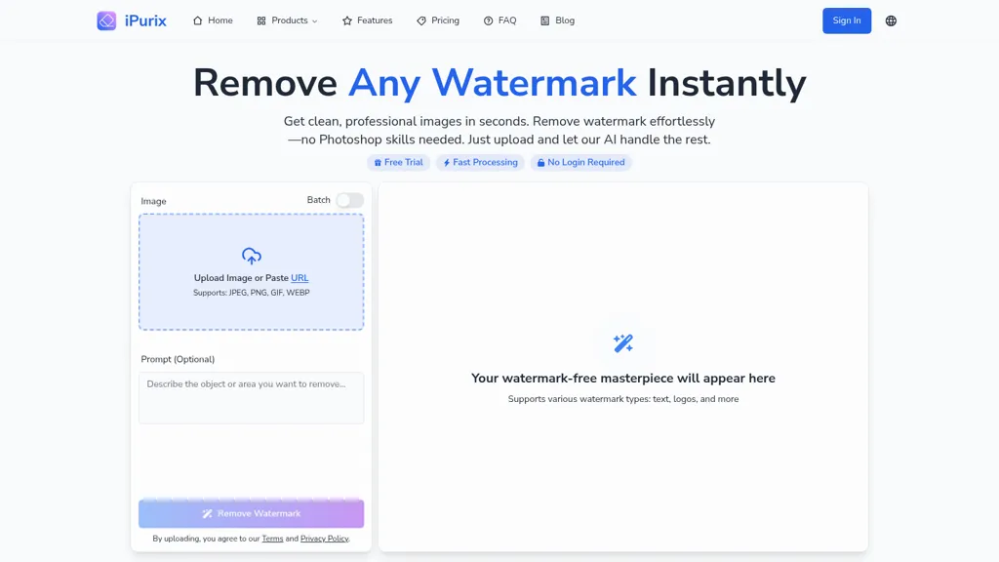Click the 'Batch' label text

[x=319, y=200]
